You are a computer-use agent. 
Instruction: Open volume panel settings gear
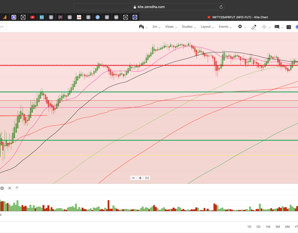[2, 188]
